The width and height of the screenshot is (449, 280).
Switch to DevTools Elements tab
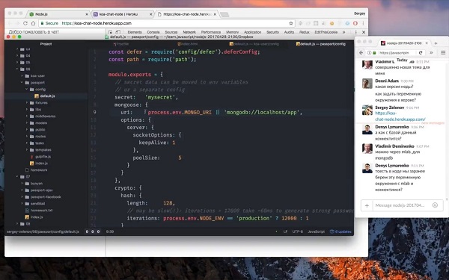click(x=135, y=32)
